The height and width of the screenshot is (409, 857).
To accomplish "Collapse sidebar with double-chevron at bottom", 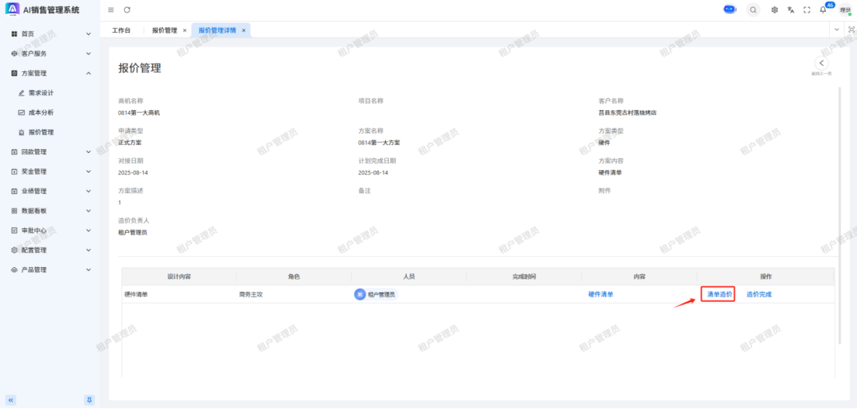I will 11,400.
